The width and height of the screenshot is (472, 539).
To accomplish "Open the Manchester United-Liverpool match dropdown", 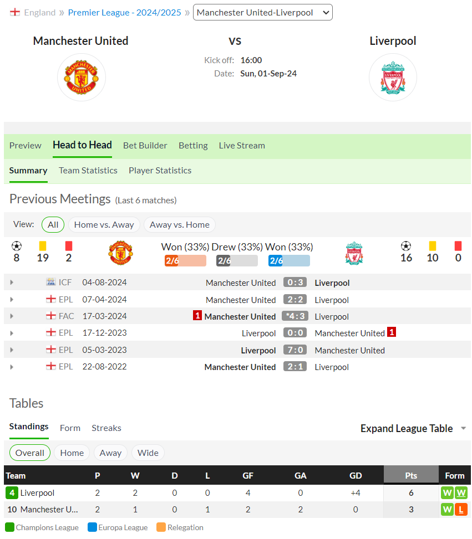I will click(263, 12).
